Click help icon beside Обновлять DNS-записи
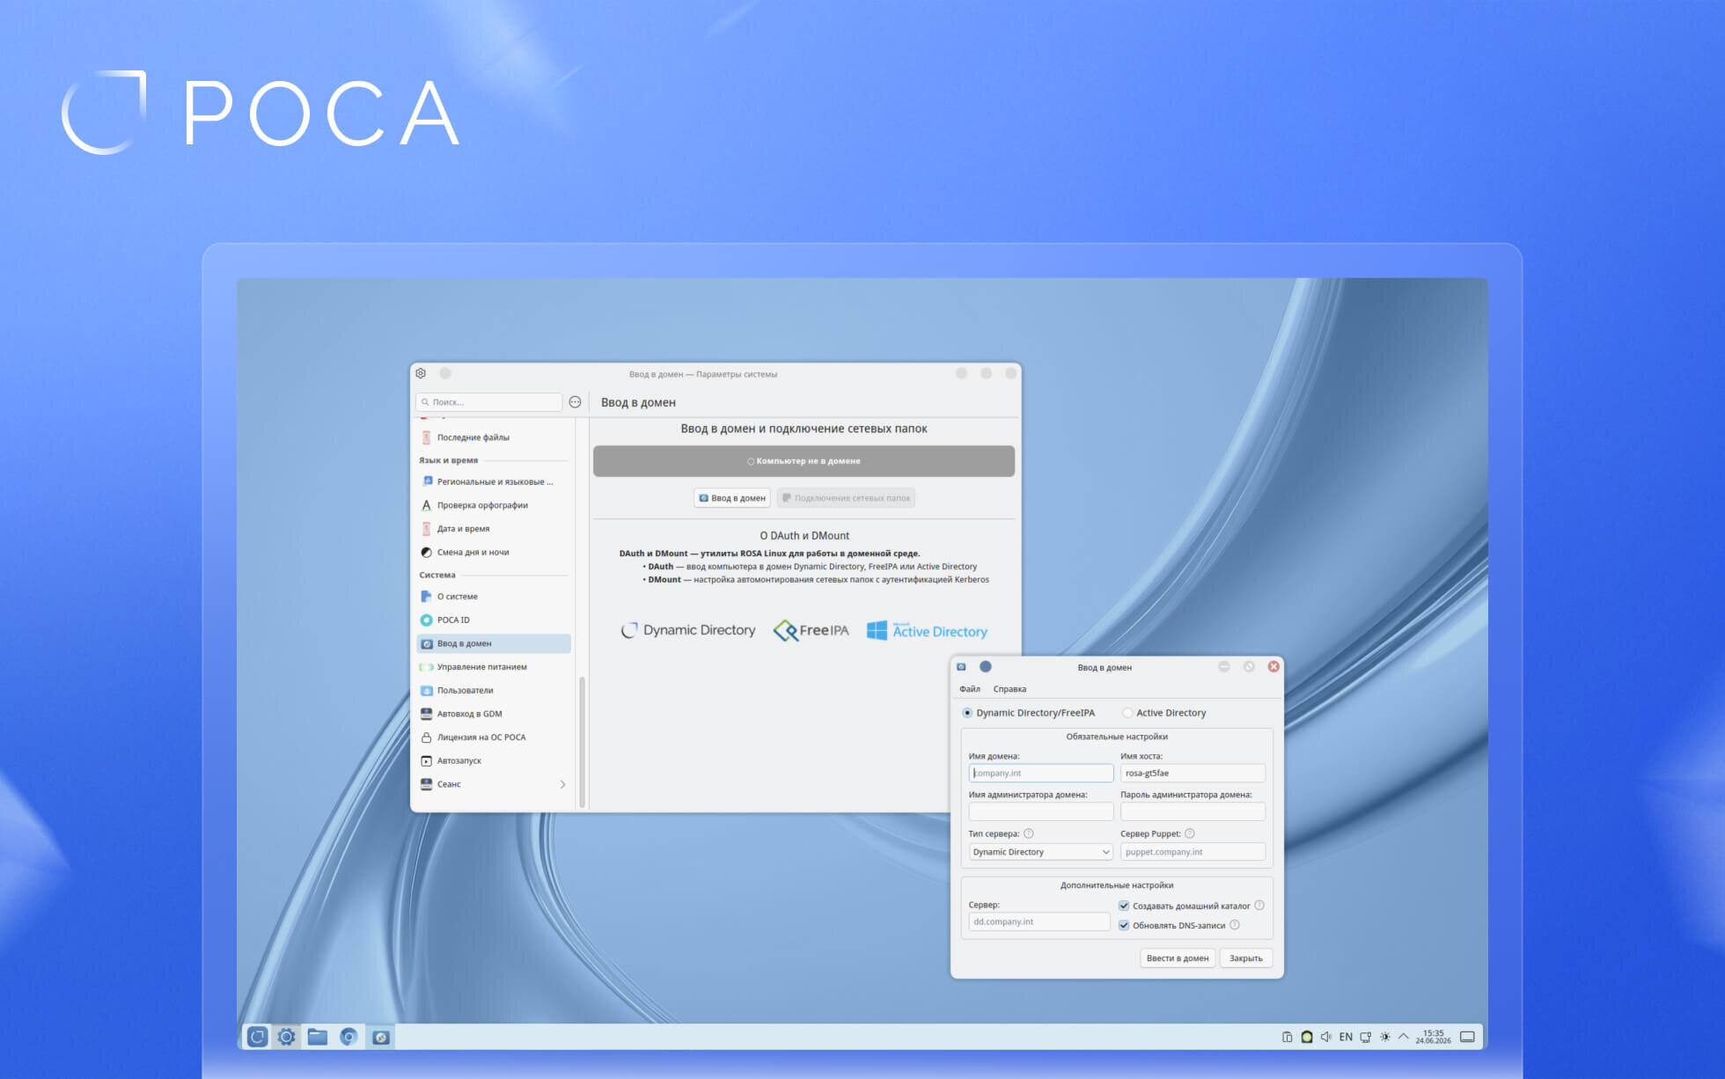The height and width of the screenshot is (1079, 1725). coord(1235,925)
